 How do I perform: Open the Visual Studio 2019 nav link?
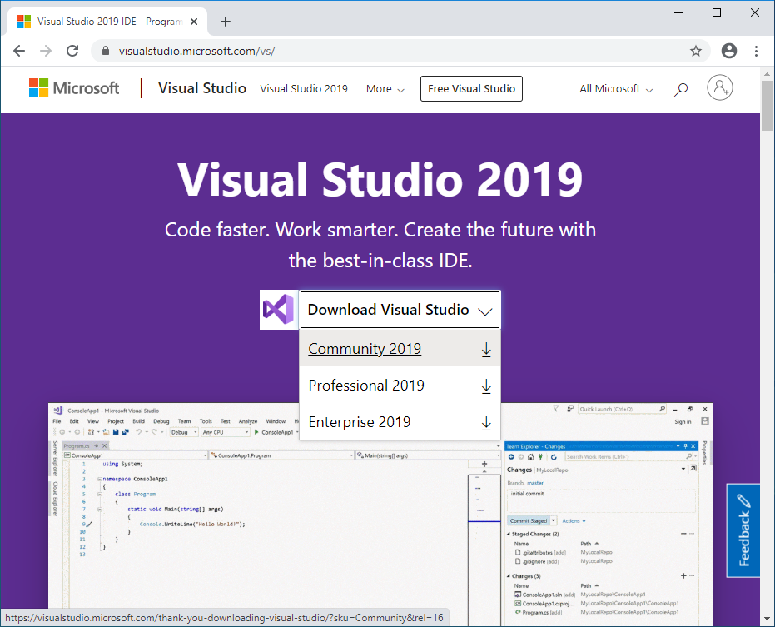tap(304, 89)
